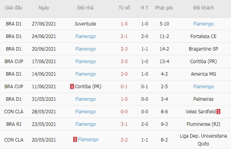
Task: Click the Fortaleza CE team name
Action: tap(203, 36)
